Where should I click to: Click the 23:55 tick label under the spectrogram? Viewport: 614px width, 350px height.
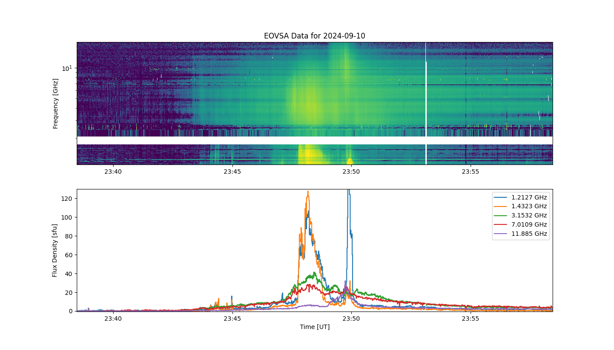point(471,171)
